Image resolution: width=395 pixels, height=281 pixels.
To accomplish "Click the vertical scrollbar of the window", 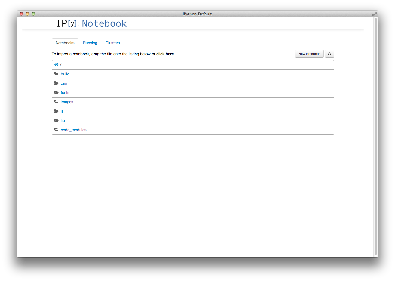I will [x=375, y=137].
